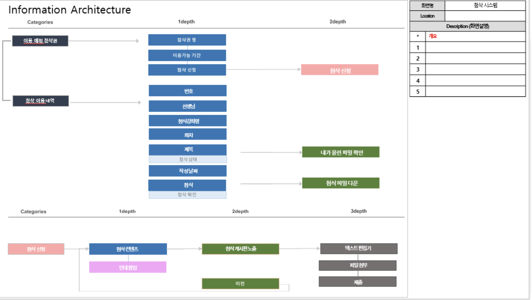Select the blue 첨삭권 명 box
Screen dimensions: 532x300
point(187,40)
